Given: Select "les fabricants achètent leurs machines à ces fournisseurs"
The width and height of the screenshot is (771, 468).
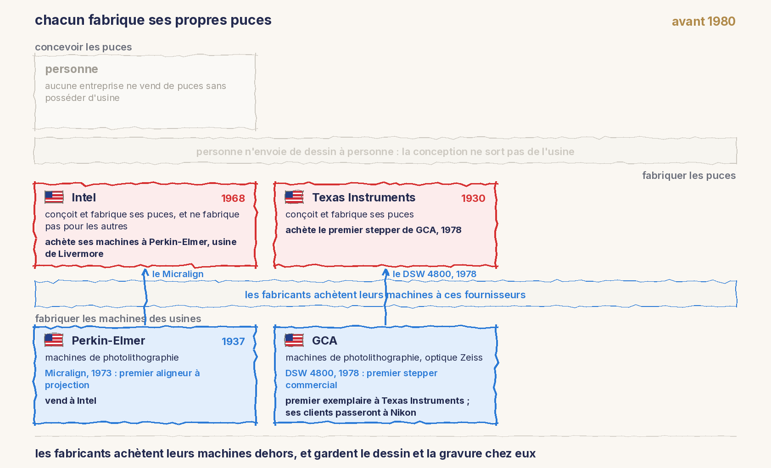Looking at the screenshot, I should 385,295.
